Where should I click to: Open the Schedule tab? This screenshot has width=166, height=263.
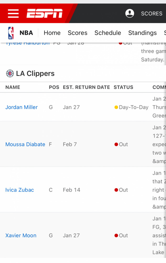(x=108, y=33)
